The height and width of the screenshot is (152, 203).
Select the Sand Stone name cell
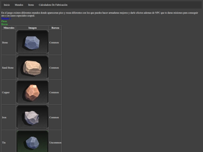9,68
